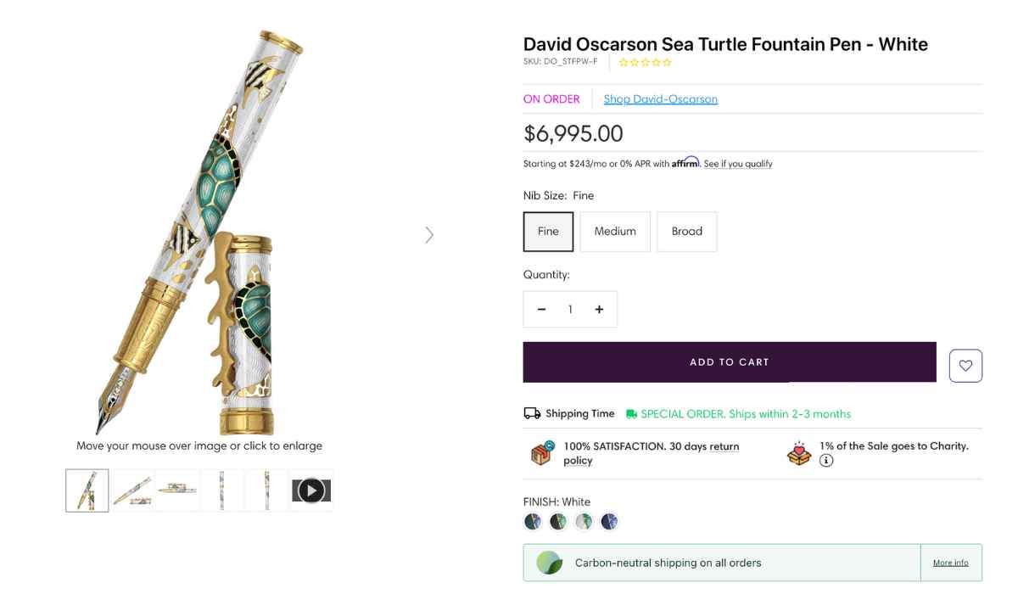The height and width of the screenshot is (594, 1018).
Task: Click the charity gift box icon
Action: tap(798, 452)
